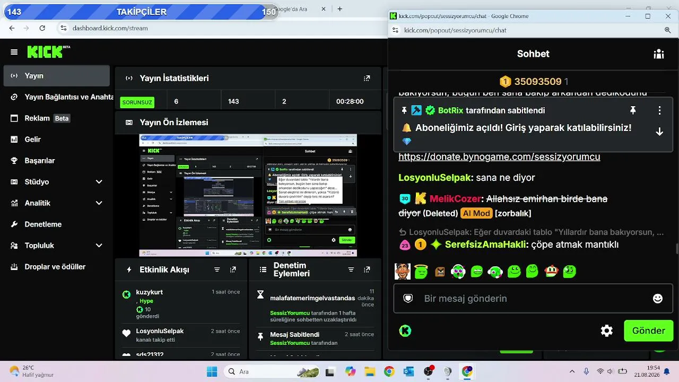Click the green Kick coin icon below chat

coord(405,331)
